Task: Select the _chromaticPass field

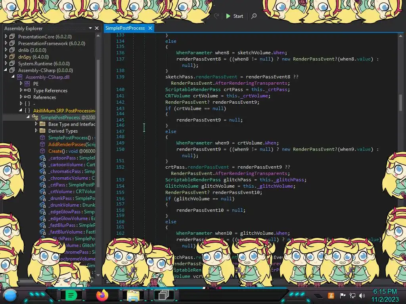Action: point(72,171)
